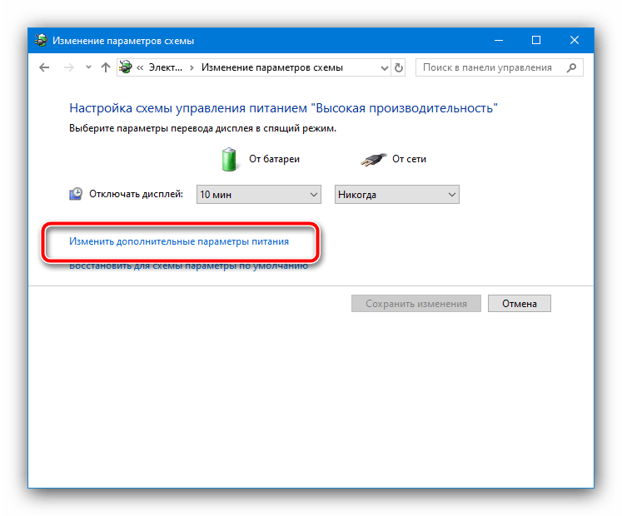Open the "10 мин" battery display dropdown

point(259,195)
